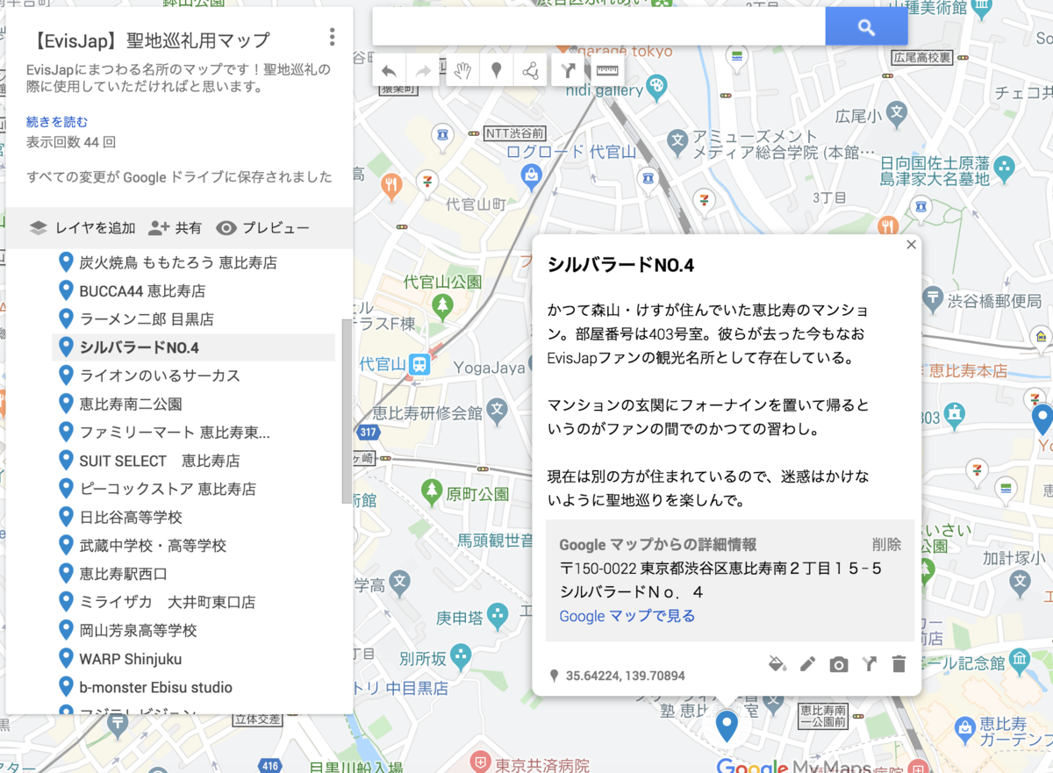The height and width of the screenshot is (773, 1053).
Task: Click the 東京共済病院 hospital marker
Action: [480, 760]
